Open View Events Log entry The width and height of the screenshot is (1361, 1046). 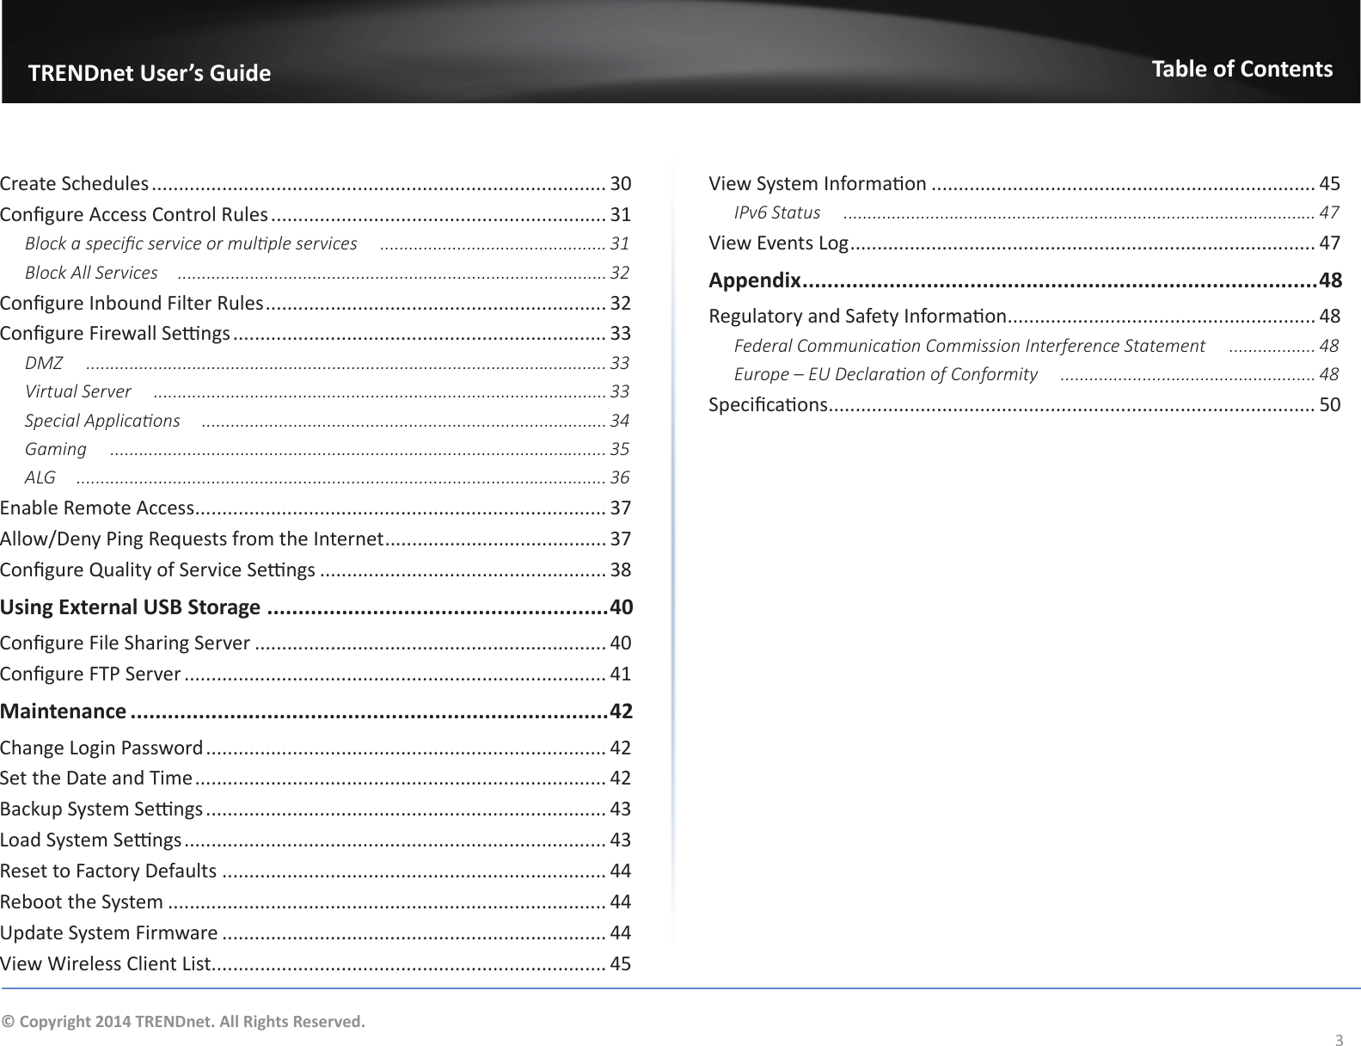pos(1024,243)
